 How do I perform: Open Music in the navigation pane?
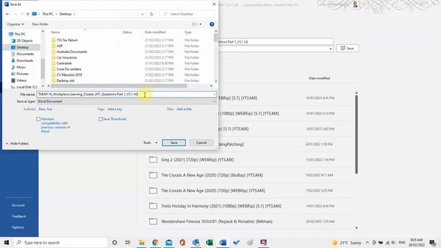21,68
